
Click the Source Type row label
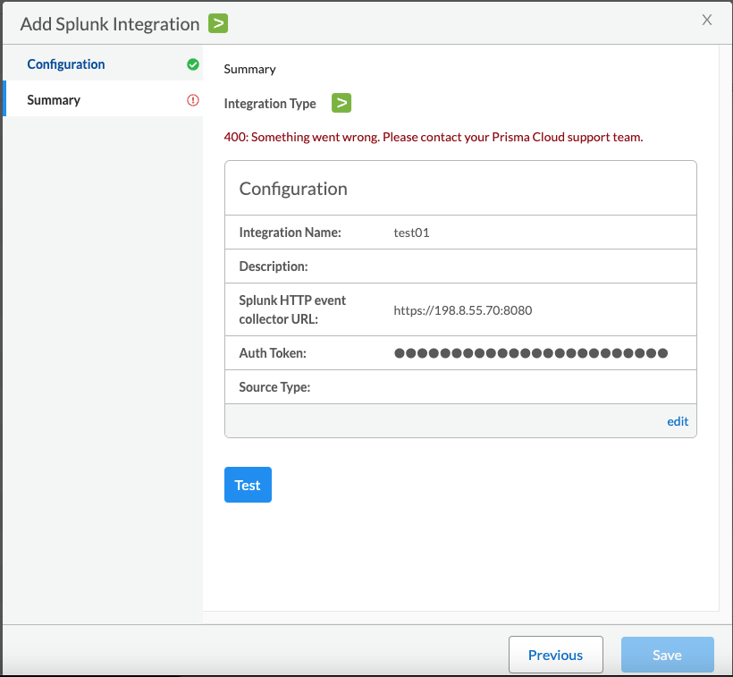click(274, 387)
